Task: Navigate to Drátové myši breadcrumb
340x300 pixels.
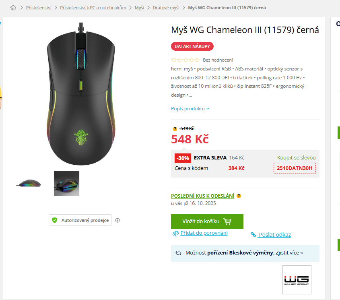Action: [166, 8]
